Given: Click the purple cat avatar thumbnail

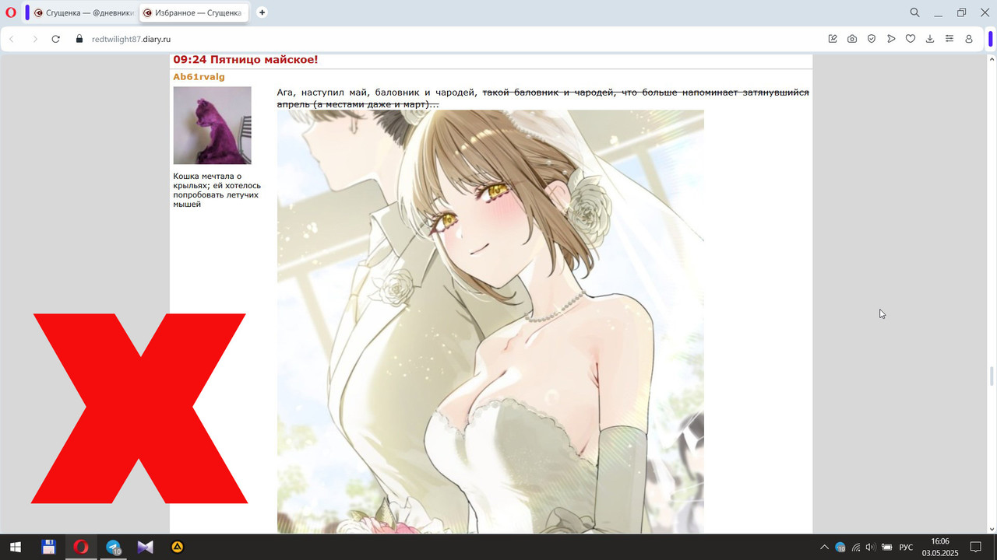Looking at the screenshot, I should tap(212, 125).
